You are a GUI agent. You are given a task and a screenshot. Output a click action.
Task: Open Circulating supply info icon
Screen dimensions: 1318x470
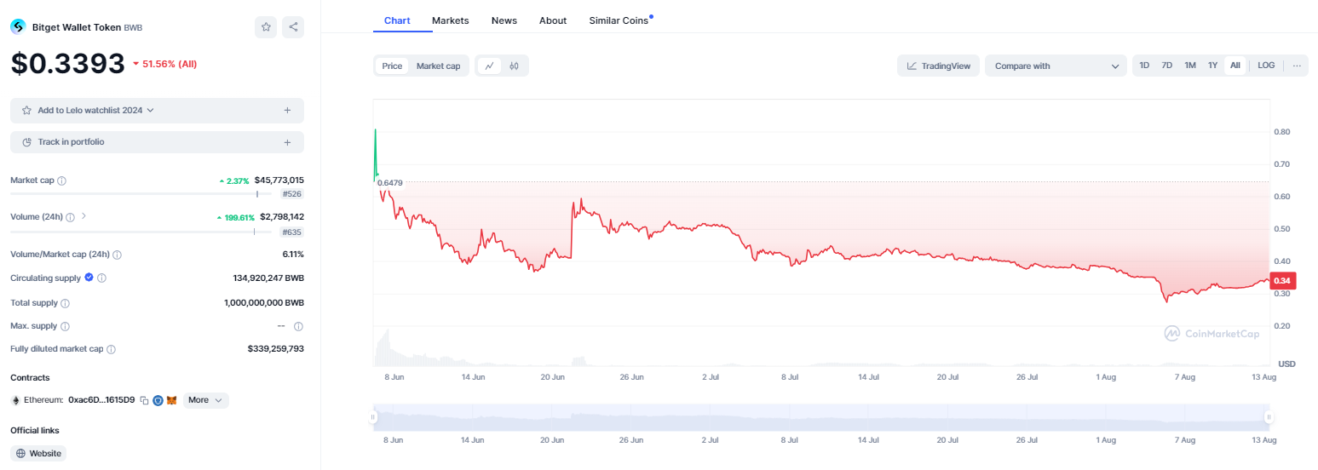pyautogui.click(x=101, y=278)
